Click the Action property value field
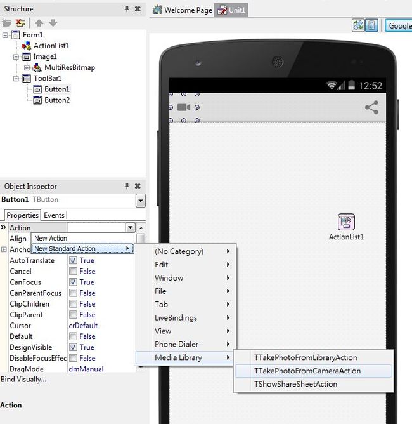 pos(96,227)
